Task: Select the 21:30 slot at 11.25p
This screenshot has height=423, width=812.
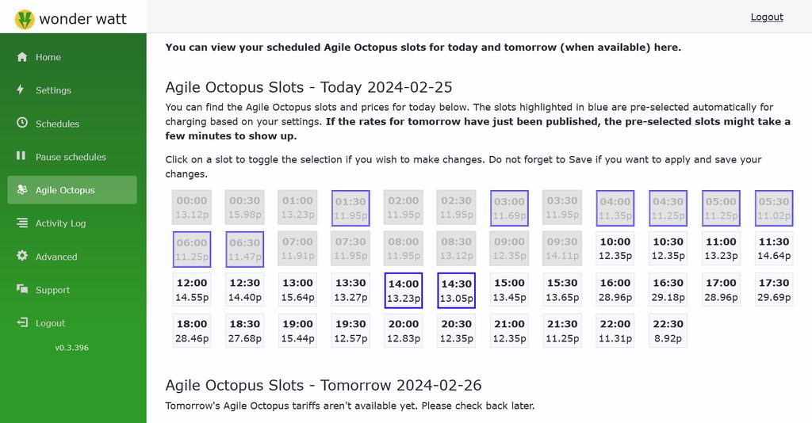Action: click(x=562, y=331)
